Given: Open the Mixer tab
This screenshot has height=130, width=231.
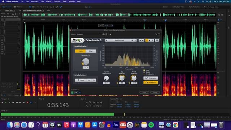Looking at the screenshot, I should click(x=48, y=10).
